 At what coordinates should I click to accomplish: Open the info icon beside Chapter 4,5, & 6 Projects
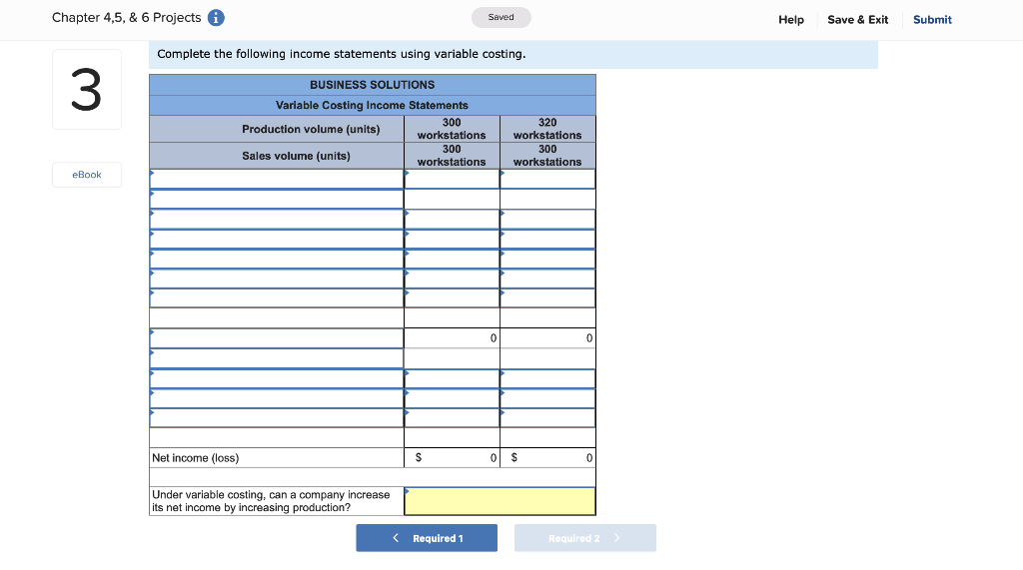[x=216, y=18]
